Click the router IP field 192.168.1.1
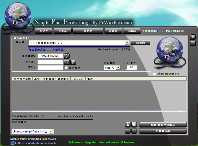This screenshot has width=198, height=146. click(50, 56)
